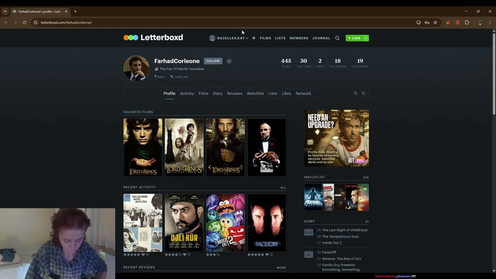Open the tab search dropdown in browser

pyautogui.click(x=5, y=12)
